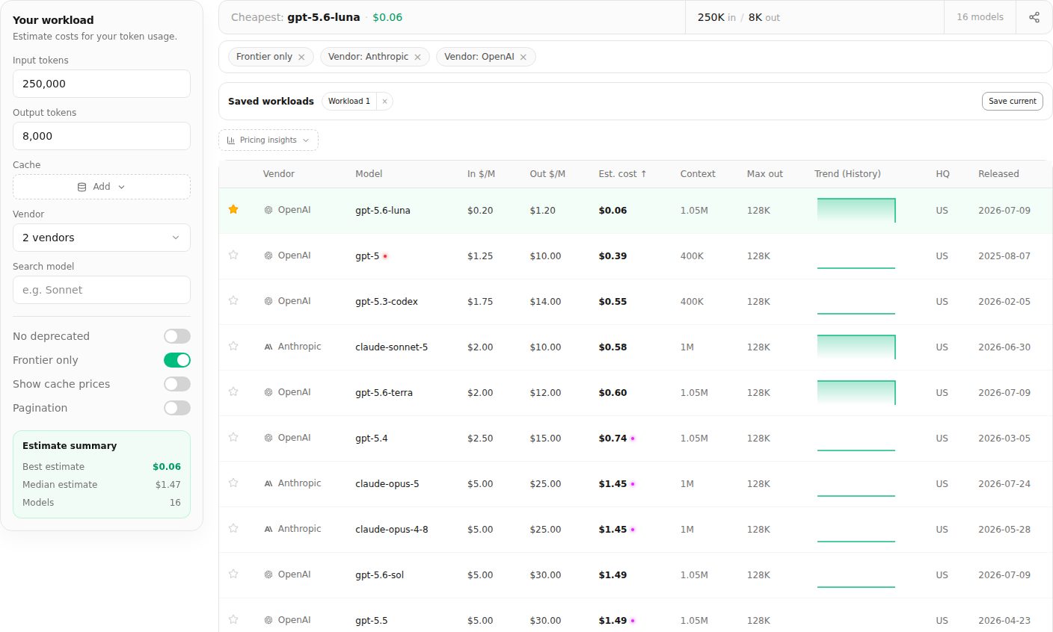Image resolution: width=1053 pixels, height=632 pixels.
Task: Click the OpenAI logo in gpt-5.6-sol row
Action: coord(268,574)
